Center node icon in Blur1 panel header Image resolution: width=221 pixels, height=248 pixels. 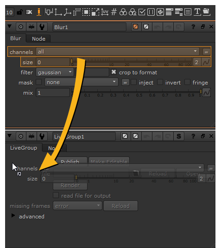pos(21,27)
